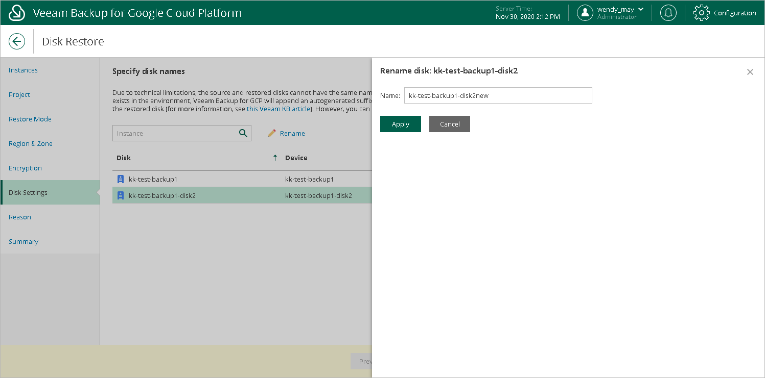The width and height of the screenshot is (765, 378).
Task: Sort by Disk column header
Action: tap(124, 158)
